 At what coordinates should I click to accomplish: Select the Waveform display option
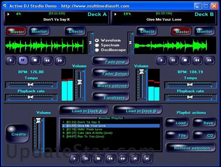[97, 40]
